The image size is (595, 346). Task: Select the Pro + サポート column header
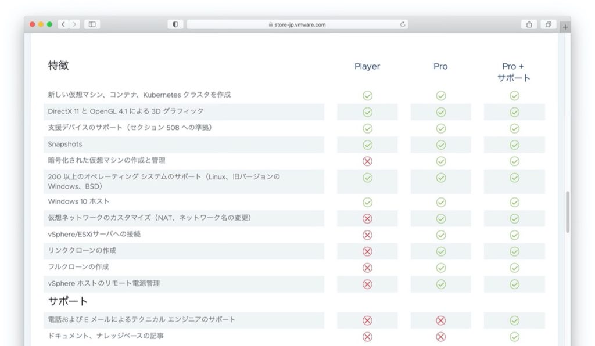click(514, 72)
